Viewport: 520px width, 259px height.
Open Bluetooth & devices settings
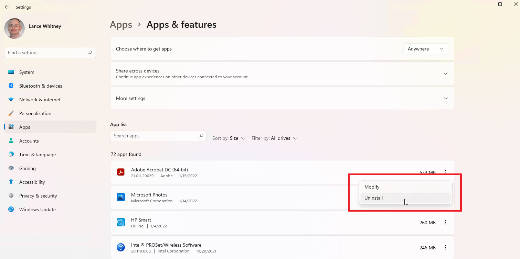(50, 86)
